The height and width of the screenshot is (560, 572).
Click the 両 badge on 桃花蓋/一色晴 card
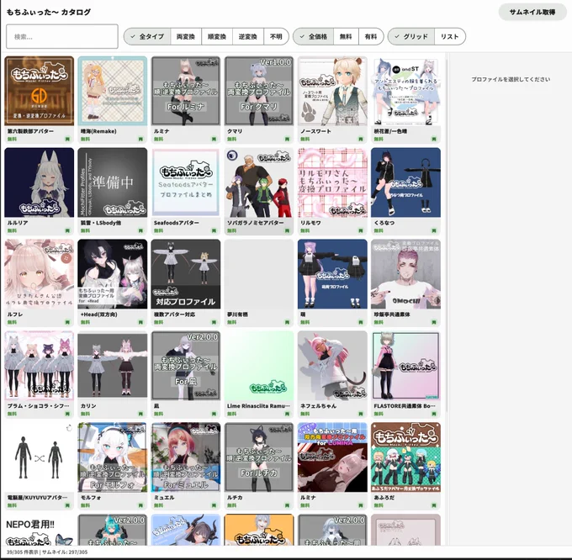click(x=434, y=139)
